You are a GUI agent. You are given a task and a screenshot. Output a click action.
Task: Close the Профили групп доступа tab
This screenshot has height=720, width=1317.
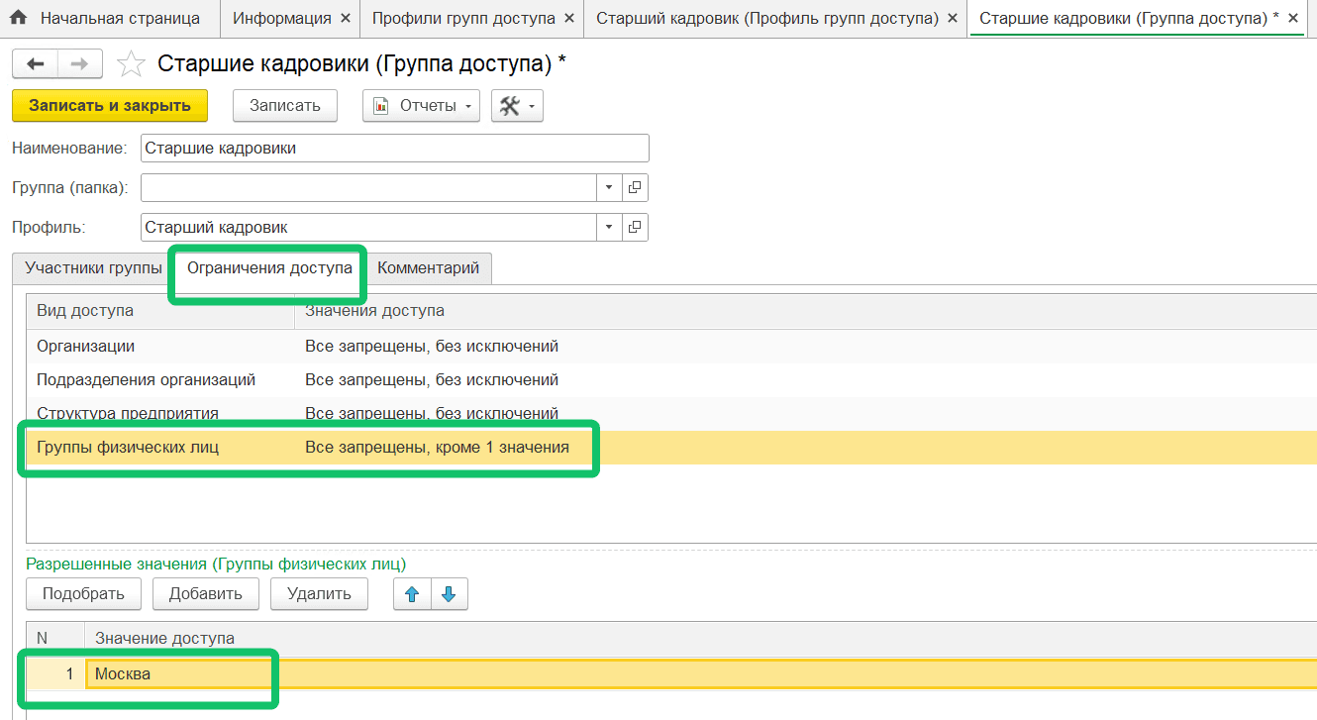567,18
